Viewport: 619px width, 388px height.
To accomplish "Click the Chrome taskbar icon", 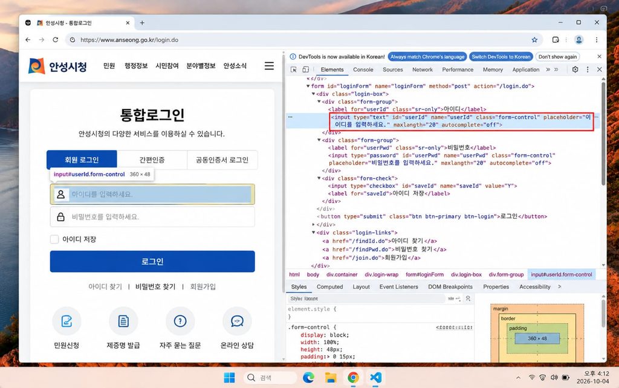I will point(353,378).
